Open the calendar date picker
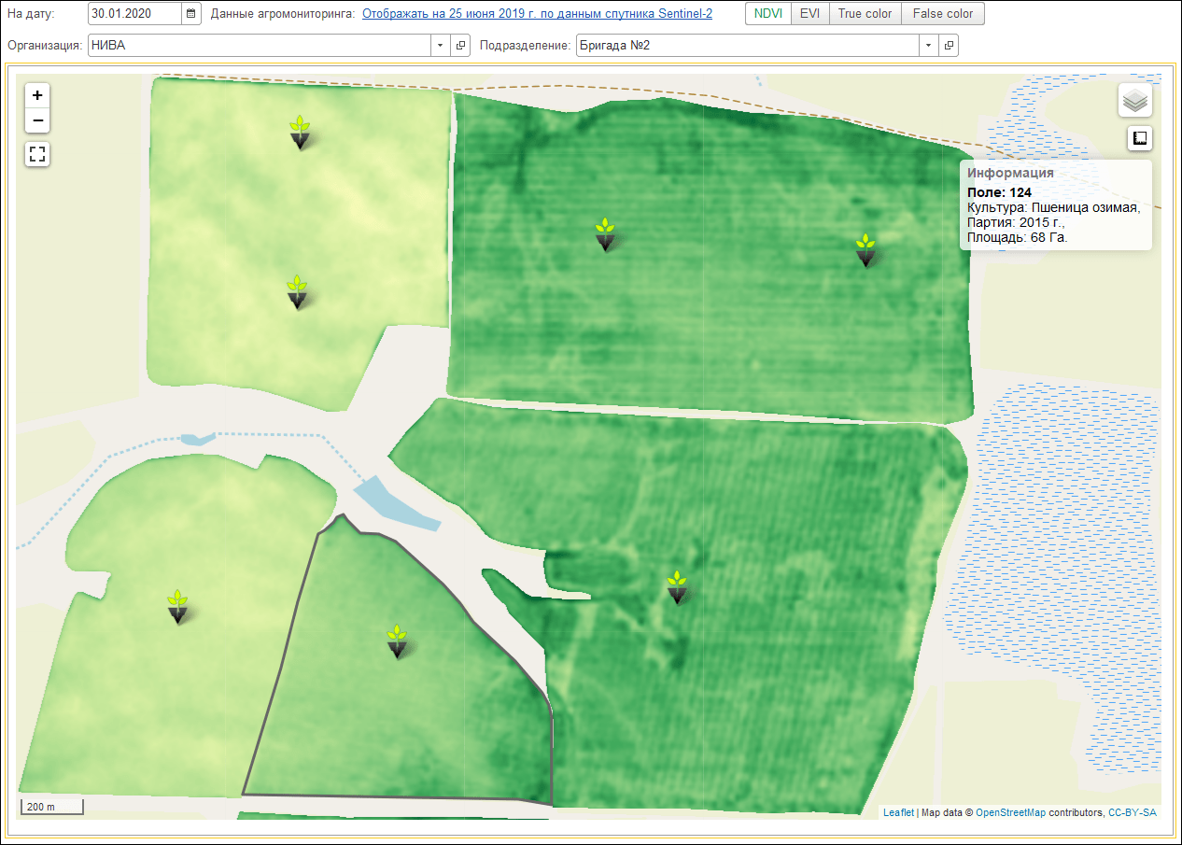Viewport: 1182px width, 845px height. point(191,14)
